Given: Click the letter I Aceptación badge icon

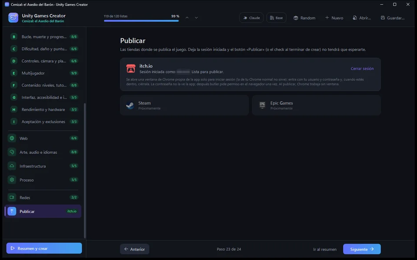Looking at the screenshot, I should coord(14,121).
